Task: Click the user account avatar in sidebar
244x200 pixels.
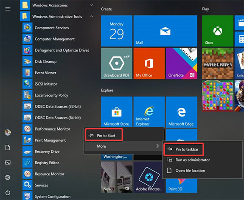Action: click(x=8, y=133)
